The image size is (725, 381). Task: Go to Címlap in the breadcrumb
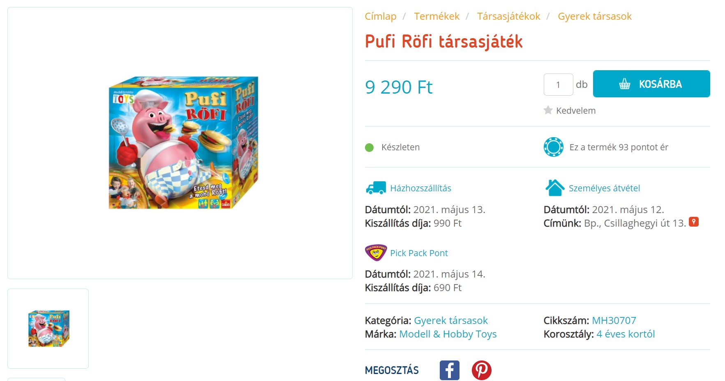click(381, 16)
